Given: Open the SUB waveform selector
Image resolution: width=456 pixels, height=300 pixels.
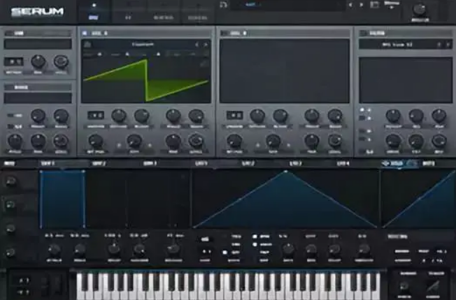Looking at the screenshot, I should 38,44.
